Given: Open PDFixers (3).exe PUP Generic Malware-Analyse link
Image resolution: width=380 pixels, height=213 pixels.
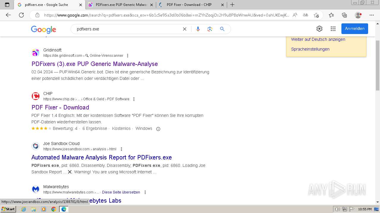Looking at the screenshot, I should coord(95,64).
